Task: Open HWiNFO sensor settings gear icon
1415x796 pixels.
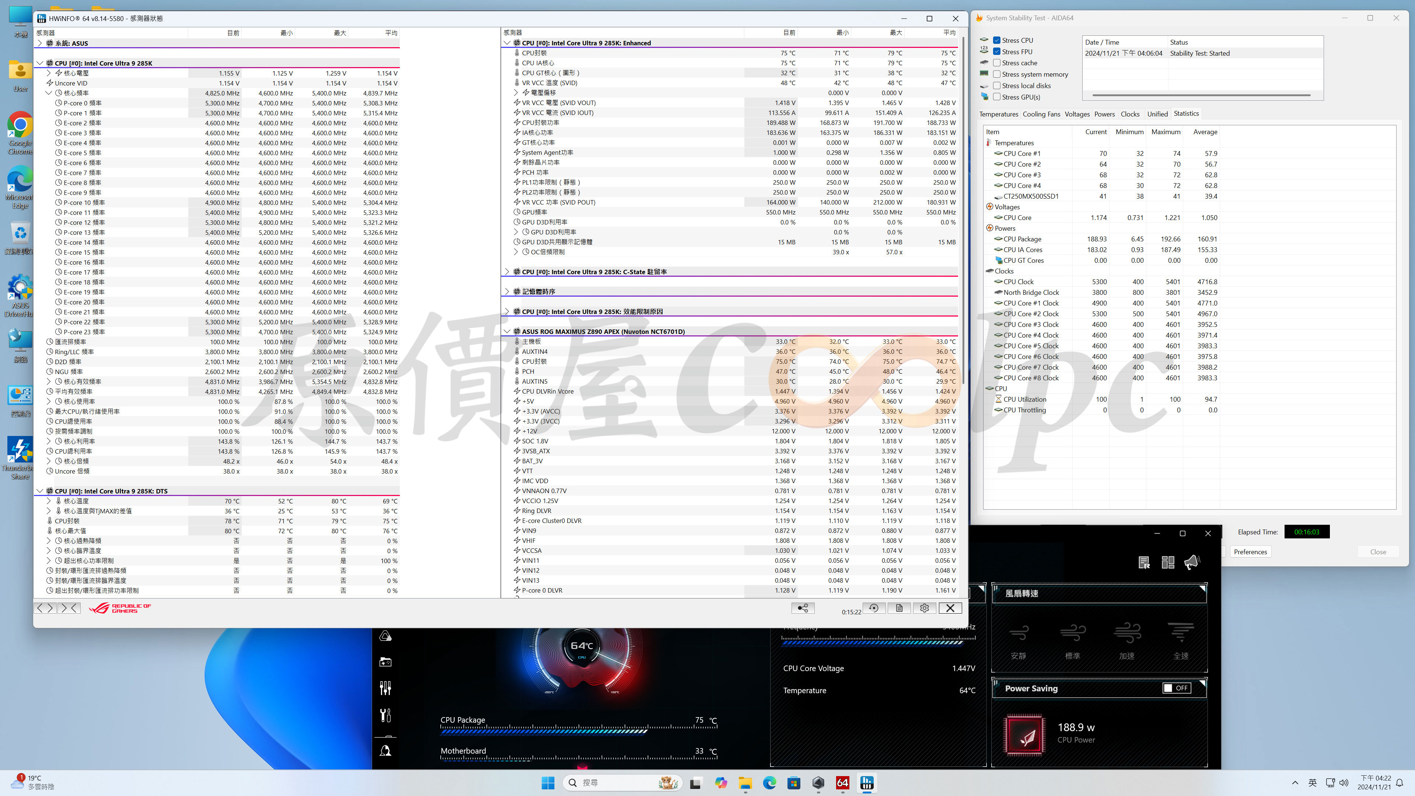Action: (925, 608)
